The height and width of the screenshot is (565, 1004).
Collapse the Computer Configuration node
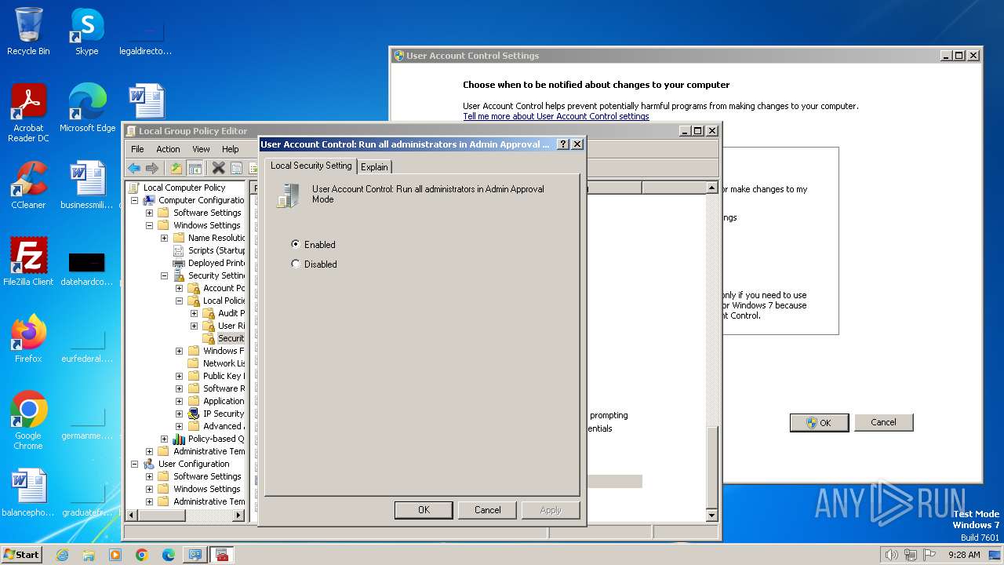134,200
